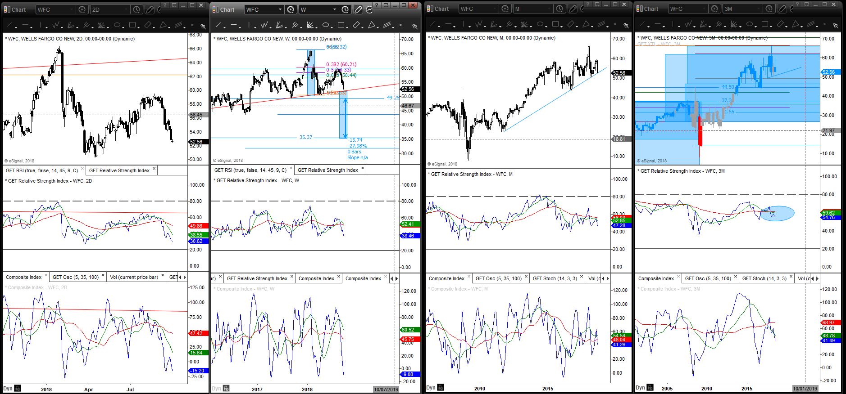Click symbol settings gear in weekly chart
Viewport: 846px width, 394px height.
(x=291, y=9)
